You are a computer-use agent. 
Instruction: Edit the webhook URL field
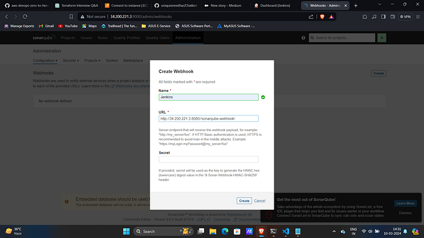[x=208, y=118]
